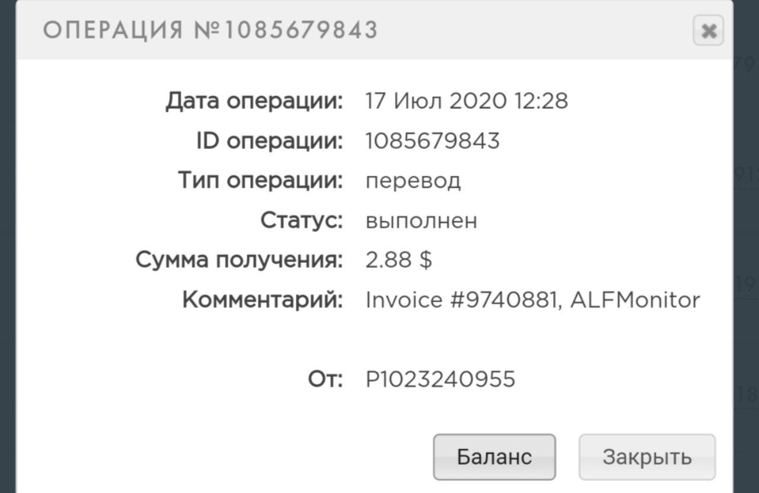The image size is (759, 493).
Task: Click the Статус label
Action: pos(302,221)
